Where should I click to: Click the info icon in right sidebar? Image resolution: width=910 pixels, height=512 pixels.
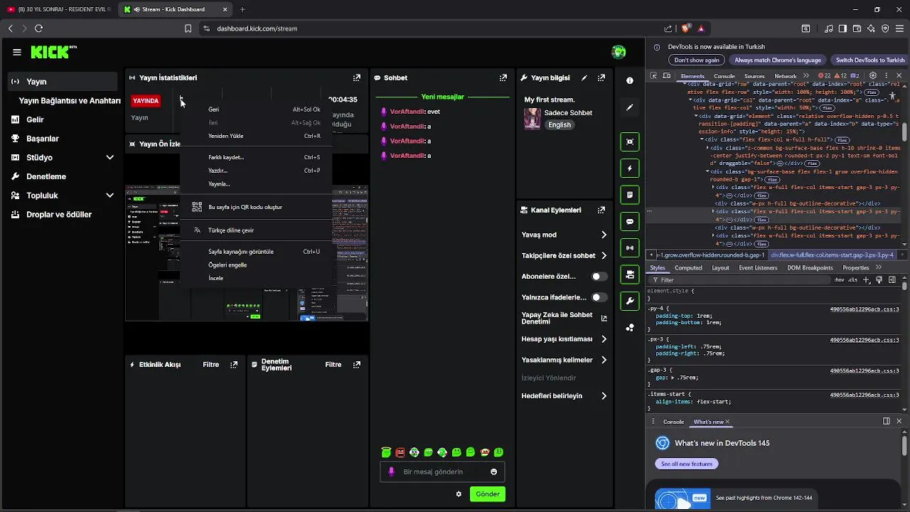click(x=630, y=80)
